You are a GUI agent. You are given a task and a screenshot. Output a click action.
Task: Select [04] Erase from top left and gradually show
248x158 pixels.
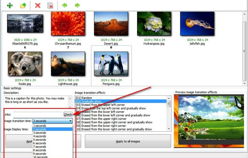point(121,108)
